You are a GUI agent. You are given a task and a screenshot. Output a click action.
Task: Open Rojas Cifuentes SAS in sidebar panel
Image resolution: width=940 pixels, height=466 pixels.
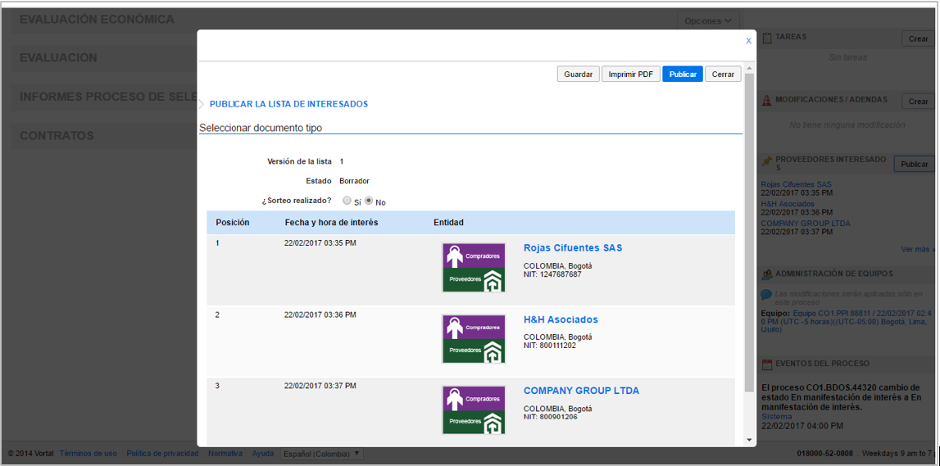tap(796, 184)
